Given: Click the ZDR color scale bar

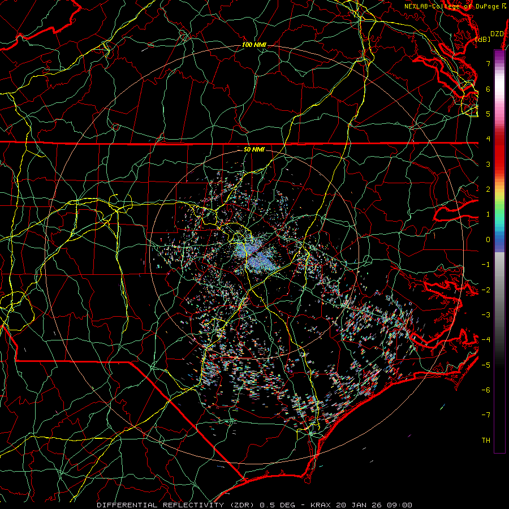Looking at the screenshot, I should click(x=499, y=251).
